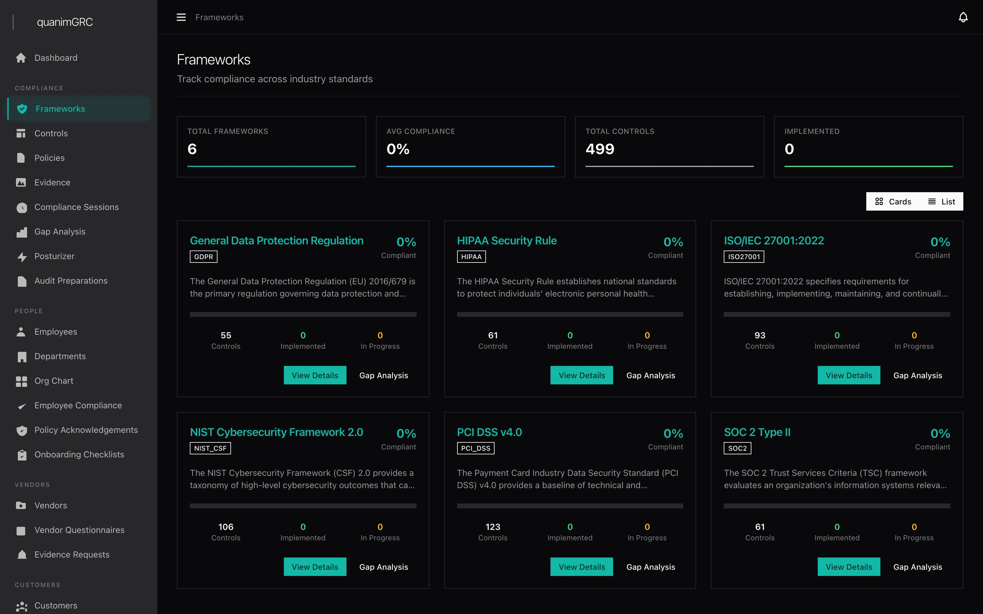This screenshot has height=614, width=983.
Task: Click the Onboarding Checklists clipboard icon
Action: coord(22,455)
